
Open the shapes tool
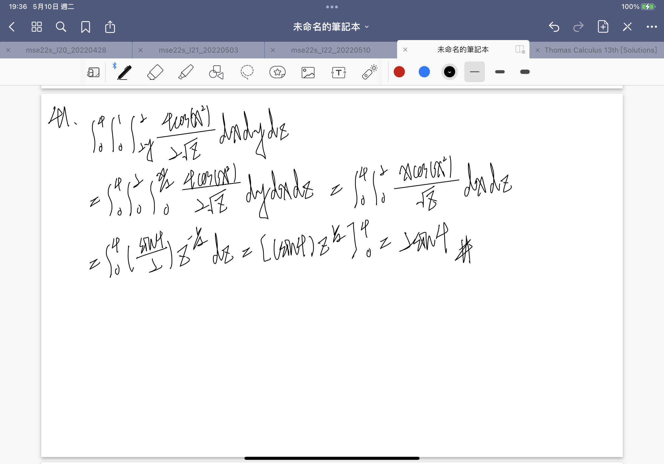click(x=216, y=72)
